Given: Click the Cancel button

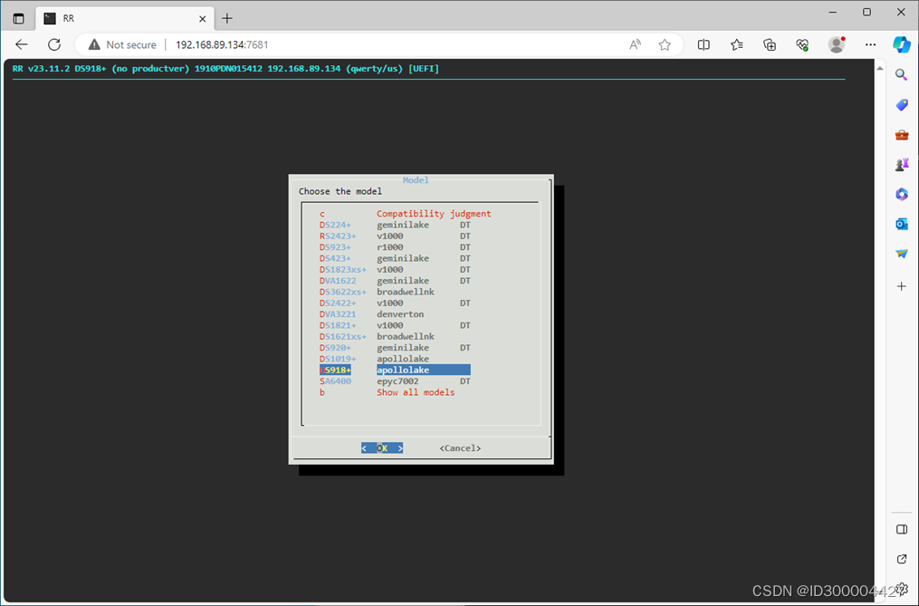Looking at the screenshot, I should pyautogui.click(x=460, y=447).
